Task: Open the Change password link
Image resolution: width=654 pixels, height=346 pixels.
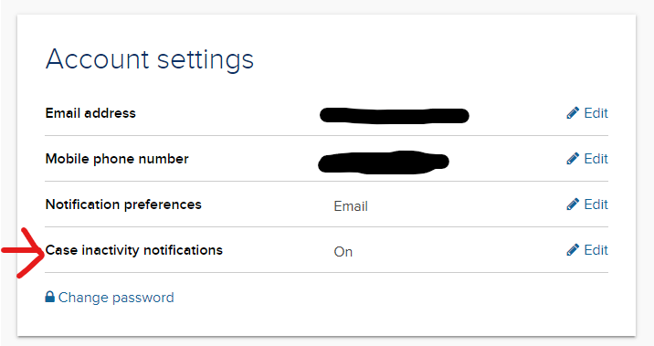Action: point(116,298)
